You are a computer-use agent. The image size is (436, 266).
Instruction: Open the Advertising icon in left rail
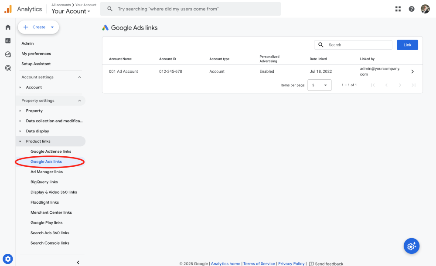[x=8, y=68]
